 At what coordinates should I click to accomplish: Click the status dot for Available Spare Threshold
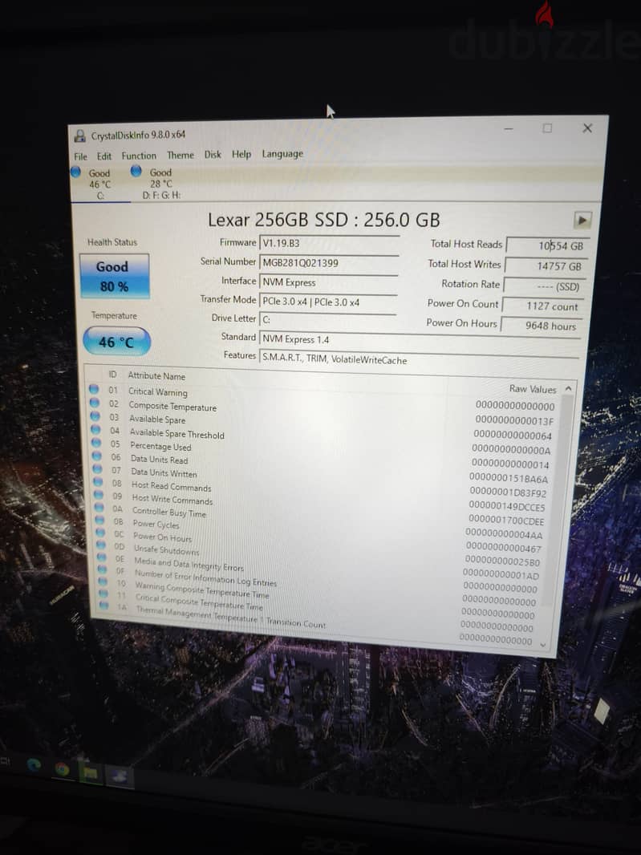[95, 429]
